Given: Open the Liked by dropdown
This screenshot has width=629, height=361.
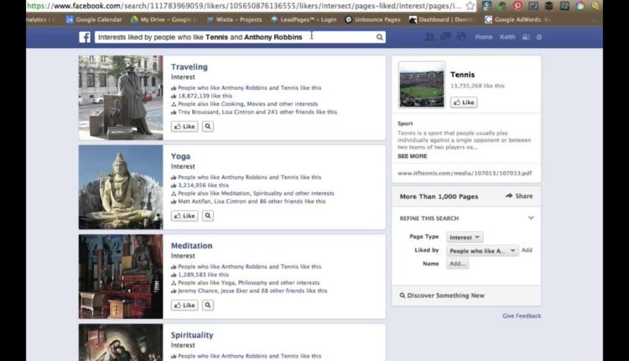Looking at the screenshot, I should click(x=482, y=251).
